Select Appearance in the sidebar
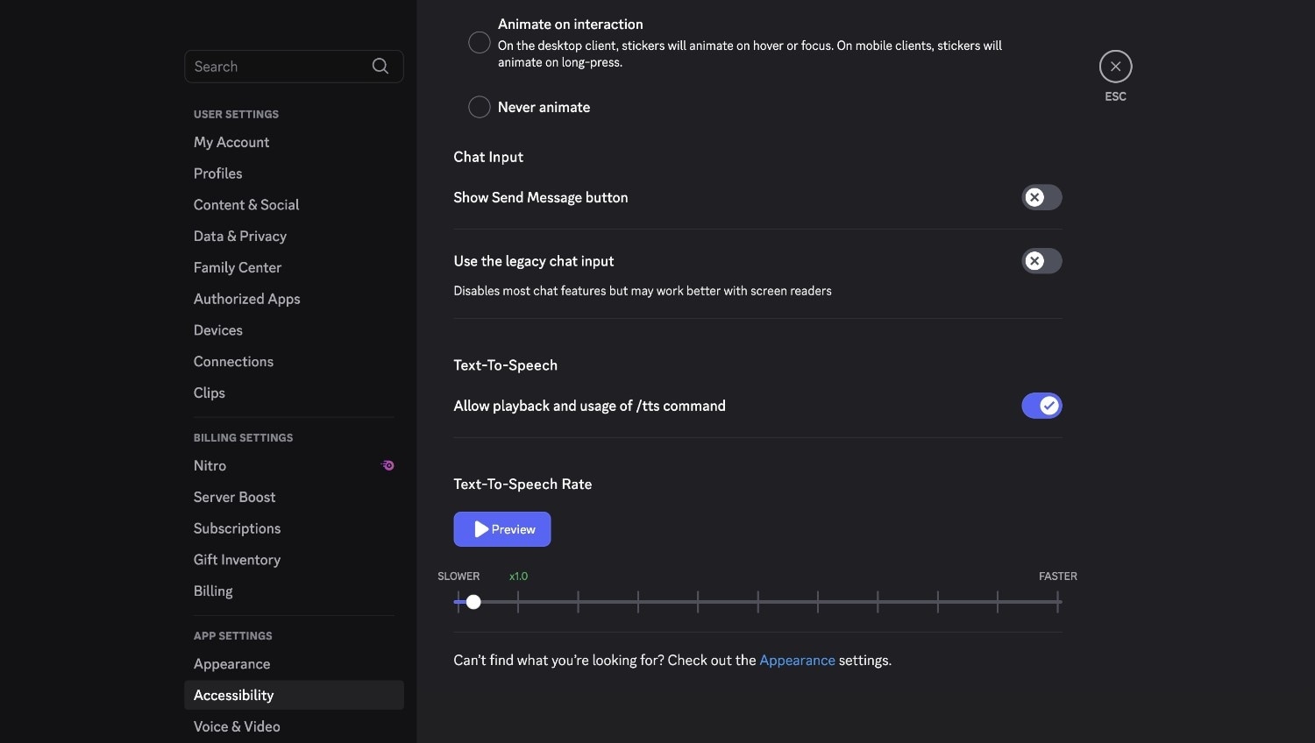This screenshot has width=1315, height=743. (x=232, y=664)
